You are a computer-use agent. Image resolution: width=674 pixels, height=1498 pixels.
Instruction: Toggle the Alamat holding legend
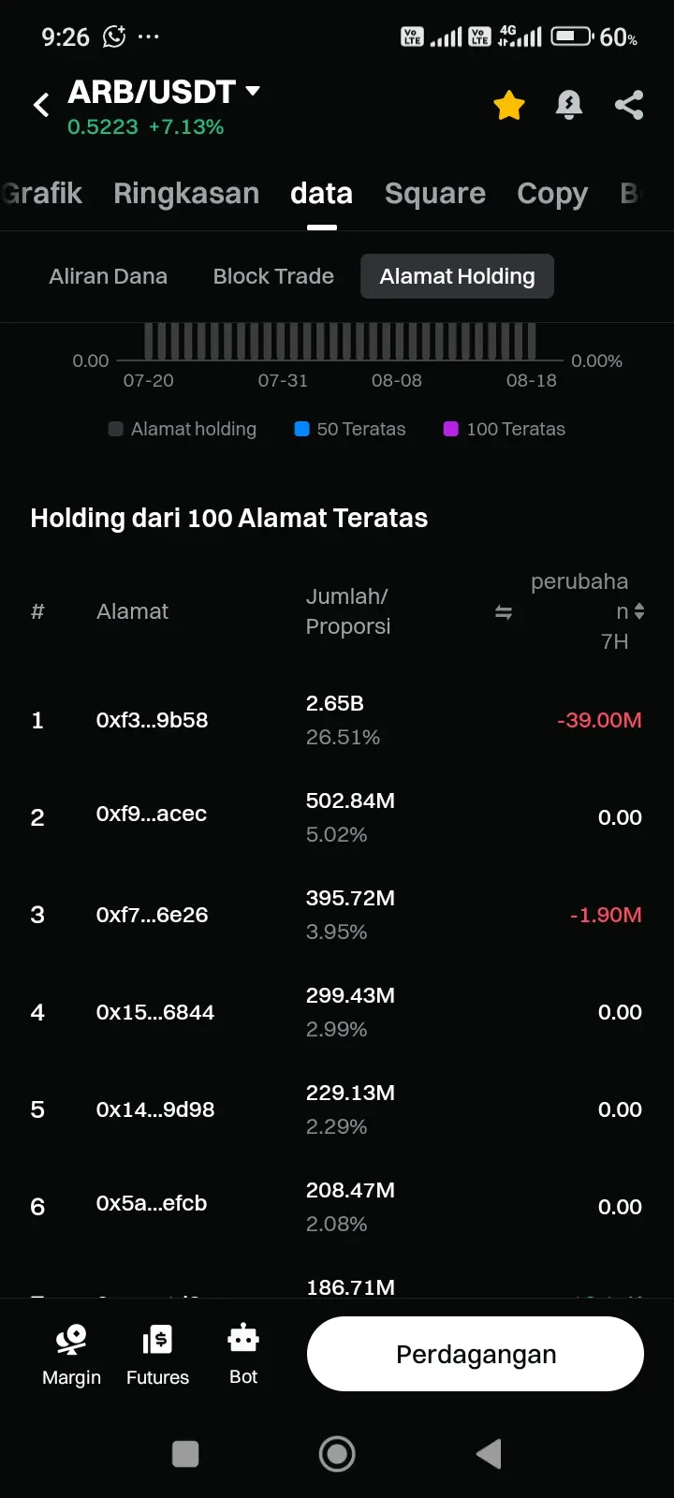(x=183, y=429)
